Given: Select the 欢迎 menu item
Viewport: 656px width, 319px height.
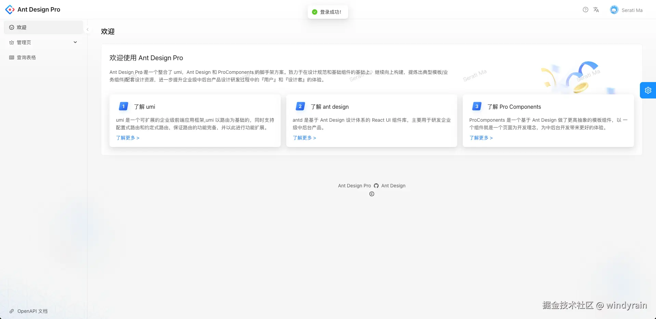Looking at the screenshot, I should pos(43,27).
